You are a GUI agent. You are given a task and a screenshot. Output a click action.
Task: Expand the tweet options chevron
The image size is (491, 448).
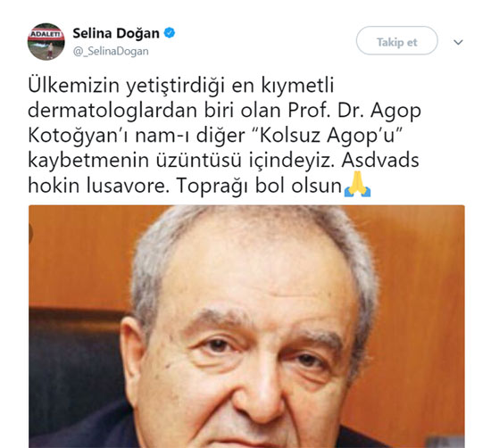458,42
